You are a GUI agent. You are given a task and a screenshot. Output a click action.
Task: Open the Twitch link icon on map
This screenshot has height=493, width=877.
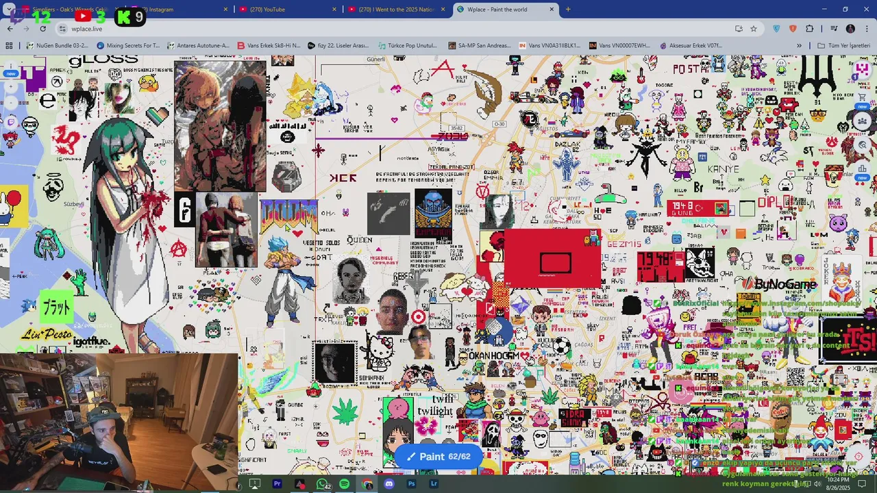(10, 123)
